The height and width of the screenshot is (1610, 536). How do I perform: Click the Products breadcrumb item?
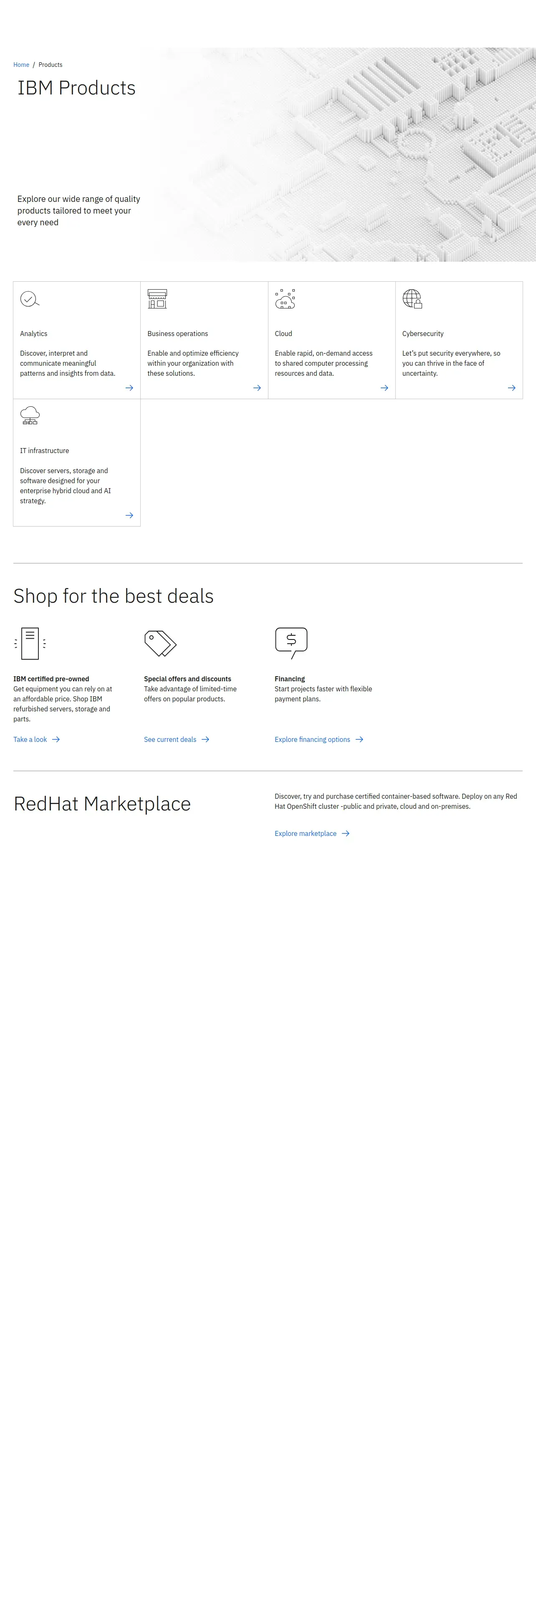point(51,65)
